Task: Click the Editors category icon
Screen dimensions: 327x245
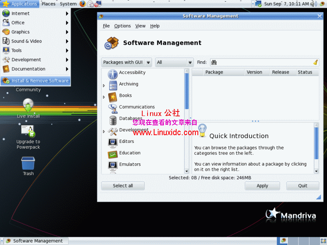Action: (114, 141)
